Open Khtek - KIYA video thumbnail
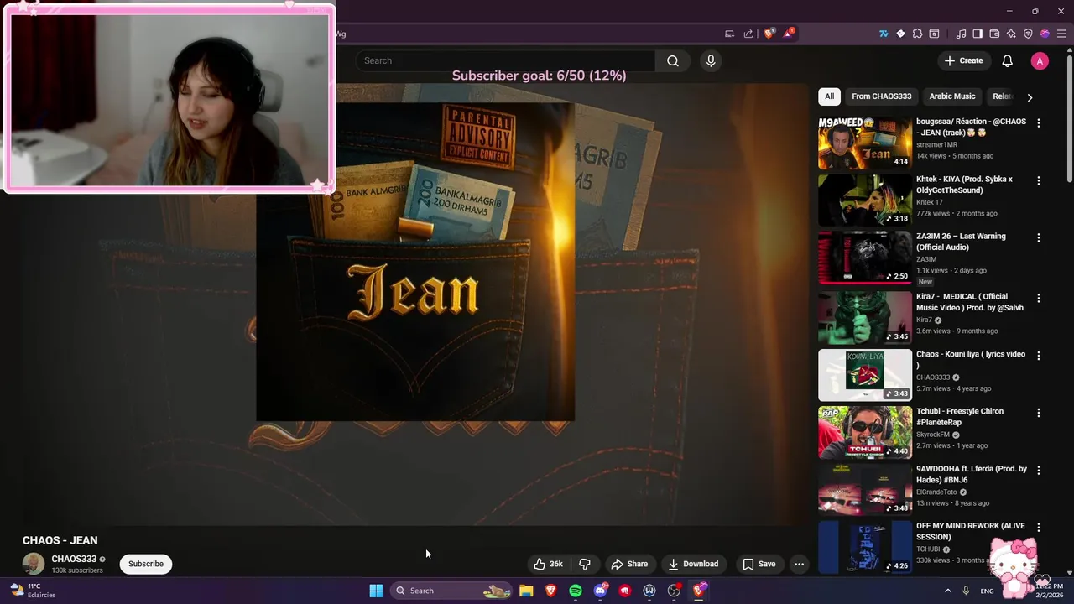Image resolution: width=1074 pixels, height=604 pixels. pos(865,200)
